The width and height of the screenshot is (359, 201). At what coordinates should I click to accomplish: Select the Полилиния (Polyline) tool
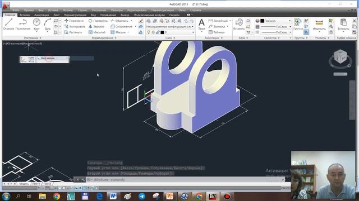coord(23,24)
